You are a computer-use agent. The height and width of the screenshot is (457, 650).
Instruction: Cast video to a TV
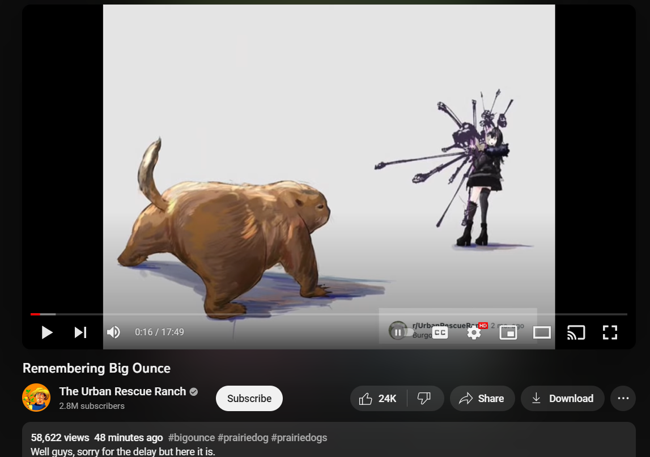click(x=576, y=332)
